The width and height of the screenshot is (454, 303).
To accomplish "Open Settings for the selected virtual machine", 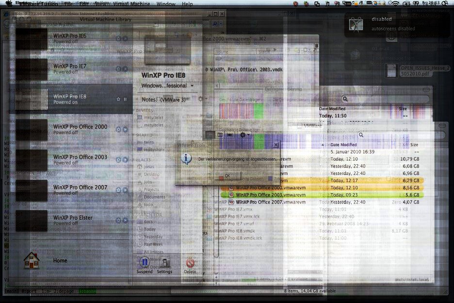I will tap(164, 265).
